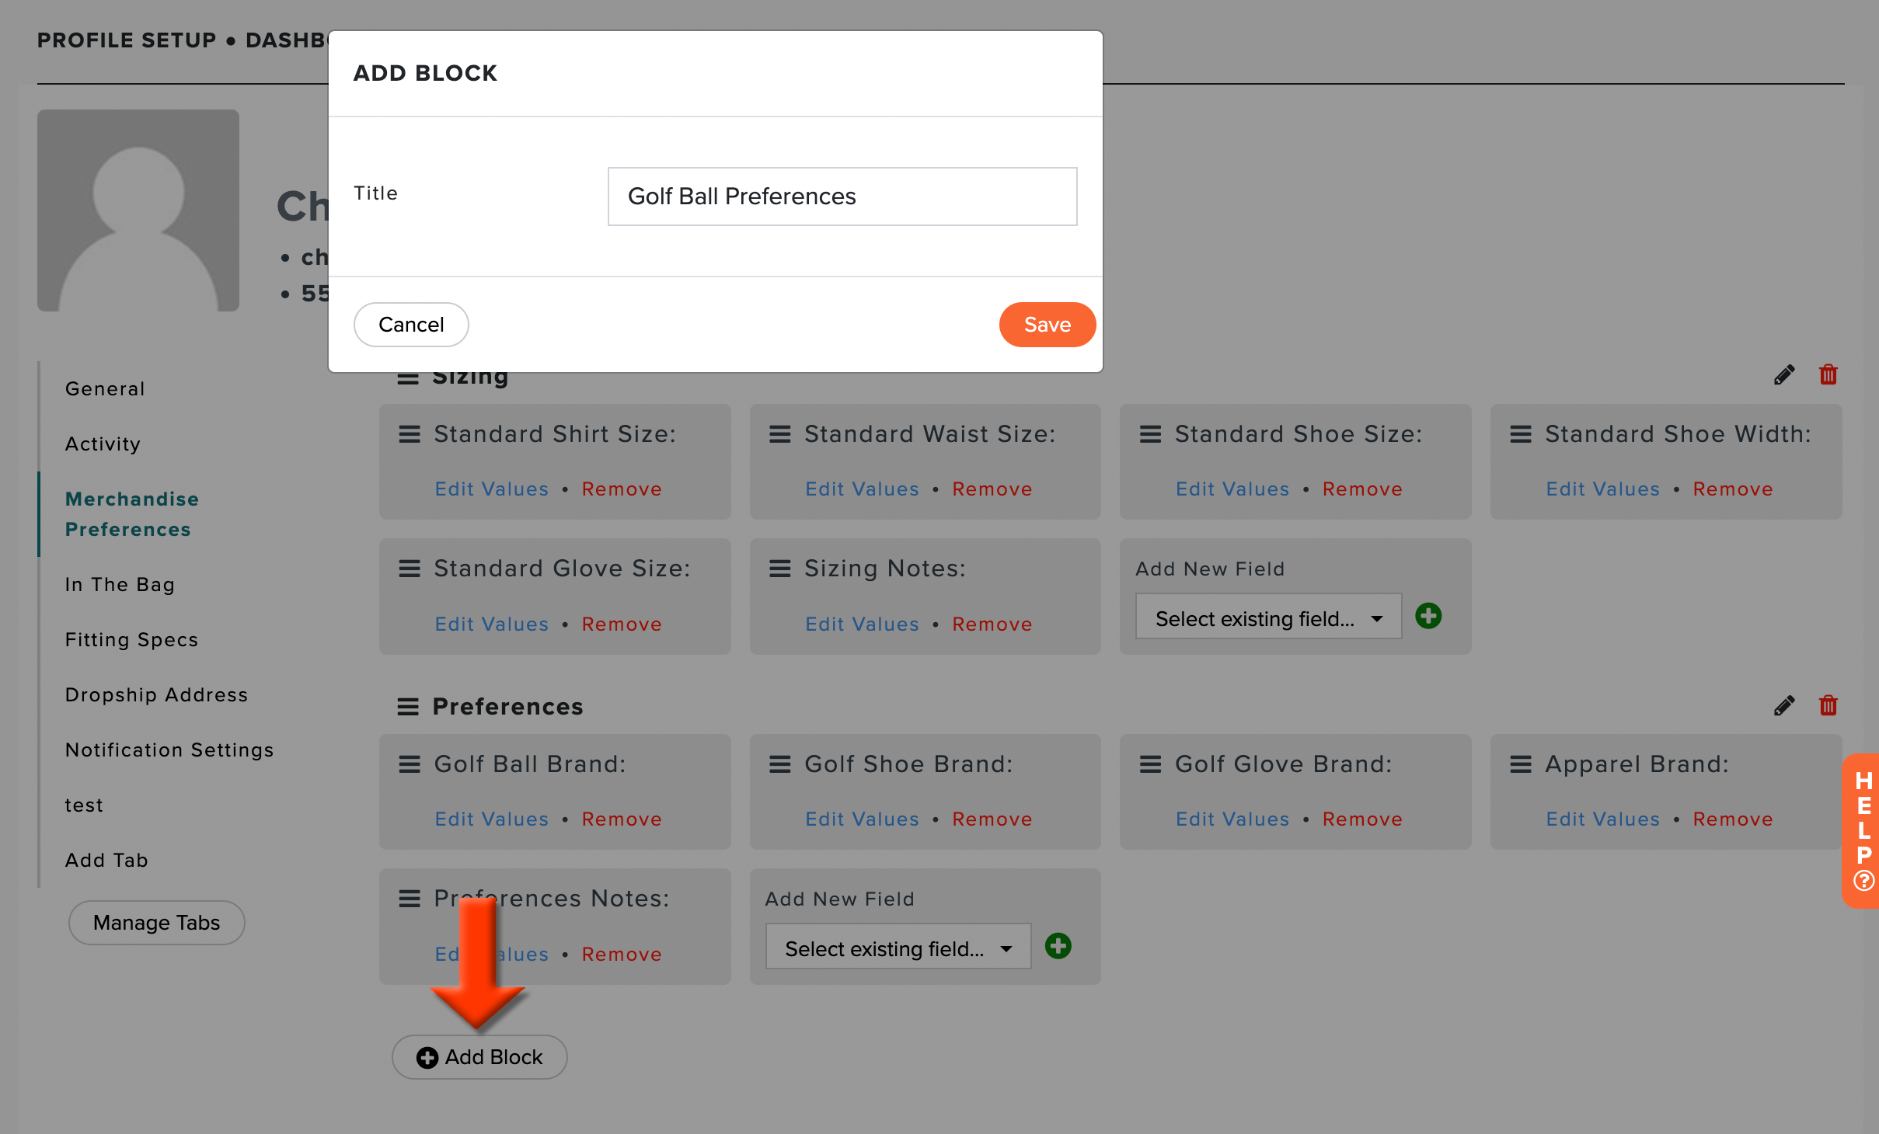Open Select existing field dropdown in Sizing
This screenshot has width=1879, height=1134.
tap(1268, 617)
